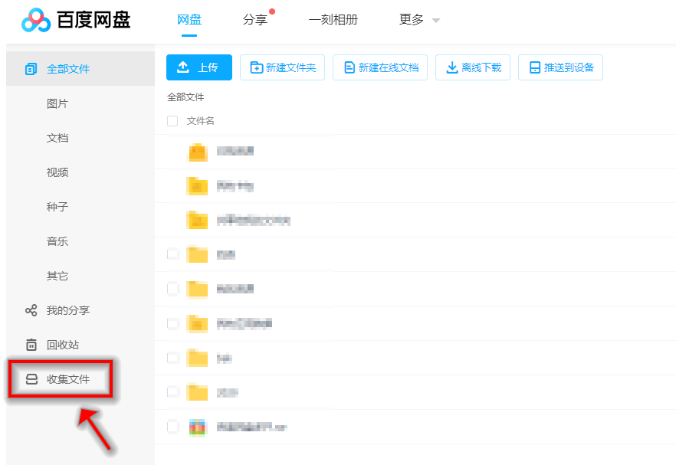
Task: Switch to the 分享 tab
Action: tap(255, 20)
